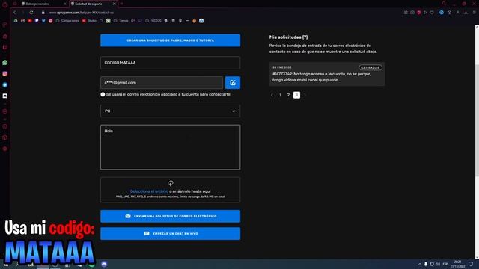Click the snapshot camera icon in toolbar
This screenshot has height=269, width=479.
point(412,13)
